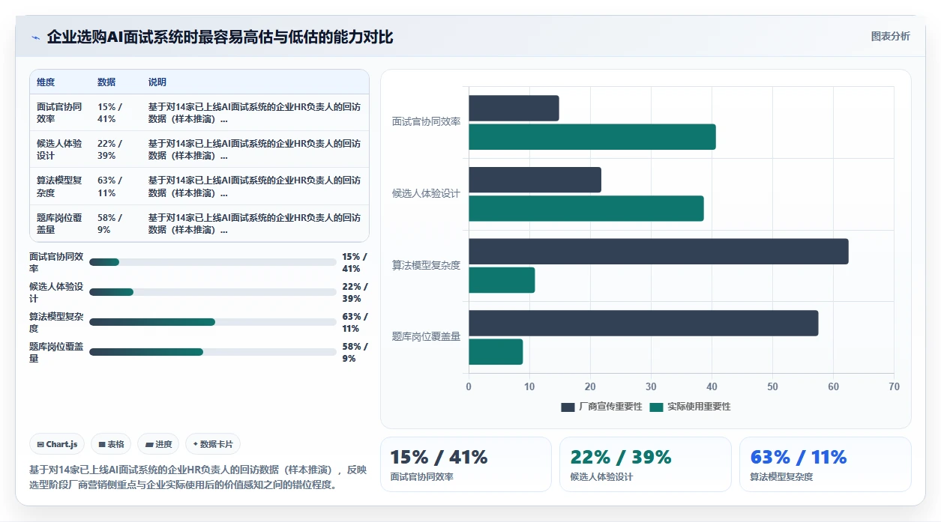Click the green bar for 题库岗位覆盖量 in chart

(496, 352)
